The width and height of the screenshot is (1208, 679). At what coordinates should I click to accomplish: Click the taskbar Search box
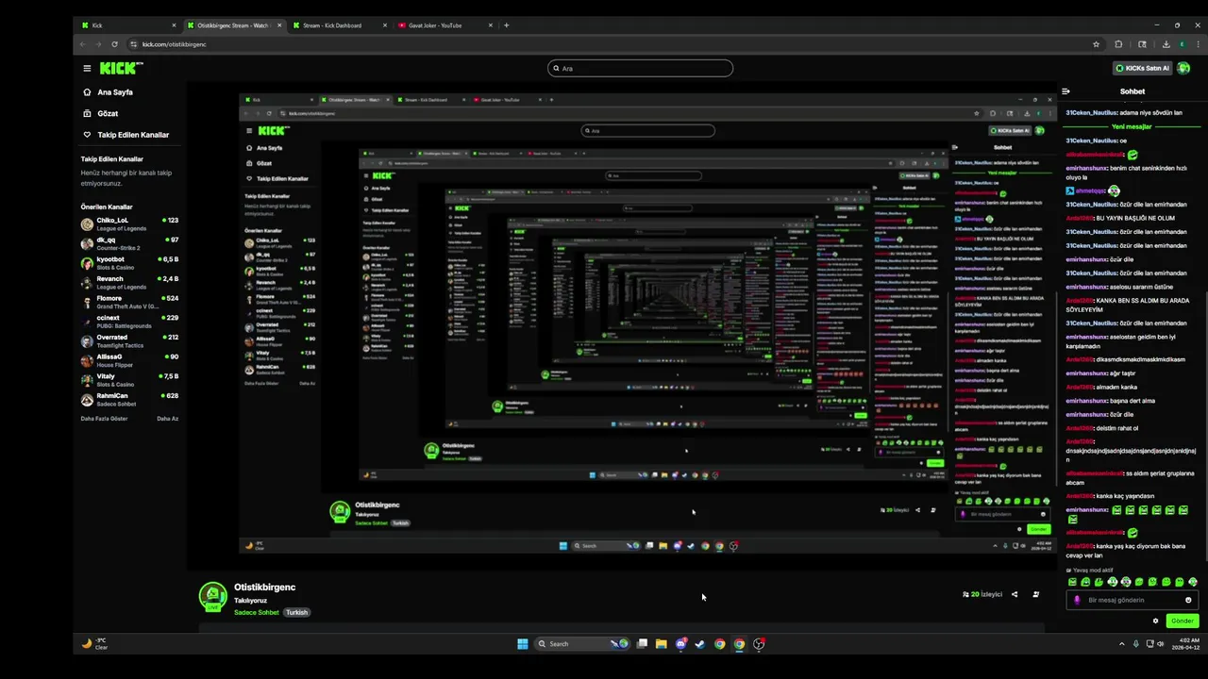point(582,644)
